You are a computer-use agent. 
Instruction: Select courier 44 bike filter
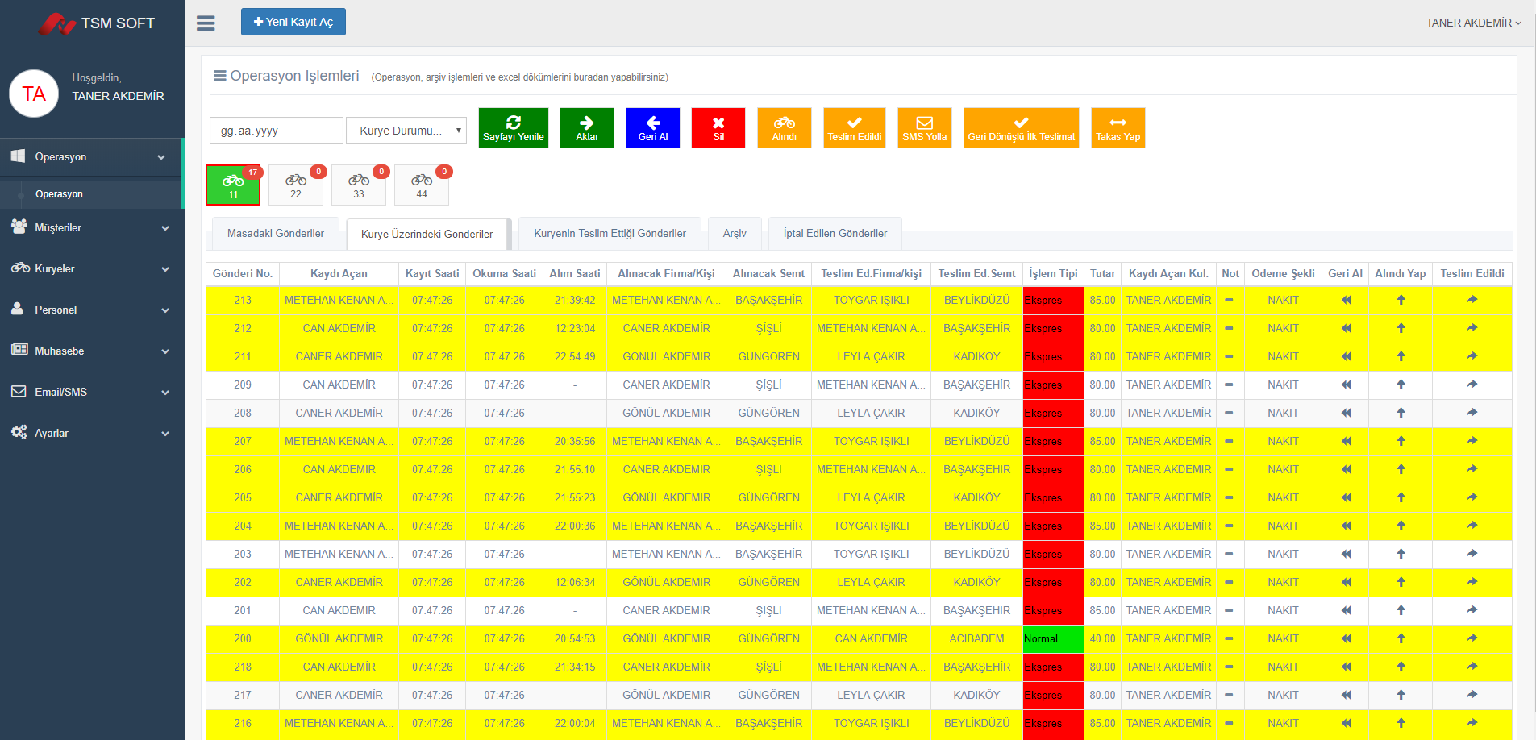pyautogui.click(x=422, y=185)
